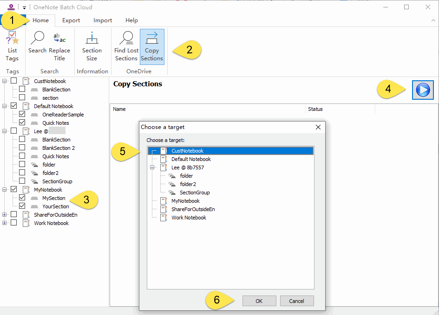Dismiss the dialog with Cancel
The width and height of the screenshot is (439, 315).
point(297,301)
